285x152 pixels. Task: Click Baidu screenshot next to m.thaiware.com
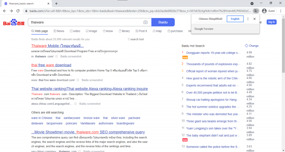point(71,56)
